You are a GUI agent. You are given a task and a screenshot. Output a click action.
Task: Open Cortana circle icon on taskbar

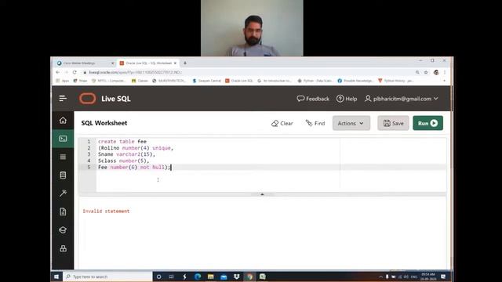158,277
